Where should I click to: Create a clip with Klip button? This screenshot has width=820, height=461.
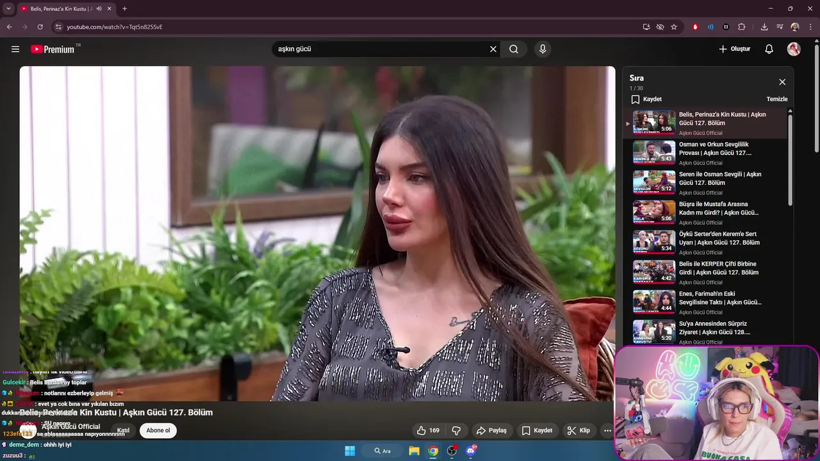tap(578, 431)
